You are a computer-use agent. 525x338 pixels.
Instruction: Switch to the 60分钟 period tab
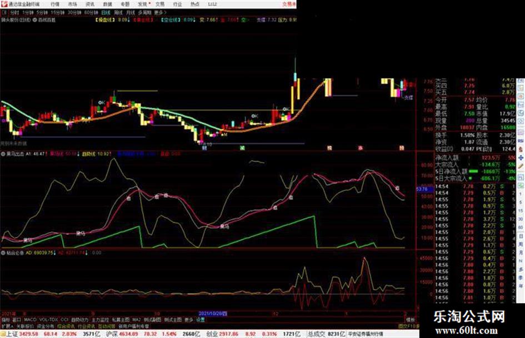(91, 12)
